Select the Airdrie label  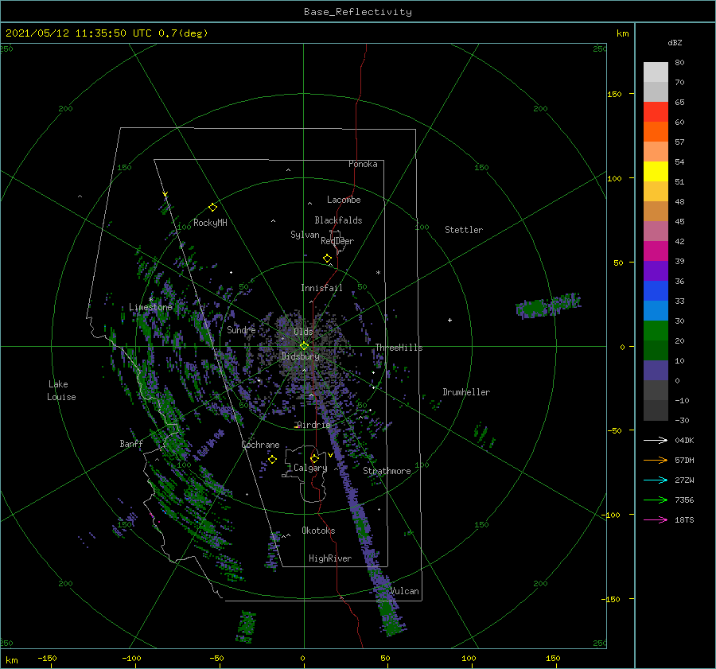point(313,425)
